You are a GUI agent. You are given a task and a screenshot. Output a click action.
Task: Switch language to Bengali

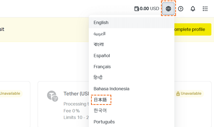pyautogui.click(x=99, y=44)
